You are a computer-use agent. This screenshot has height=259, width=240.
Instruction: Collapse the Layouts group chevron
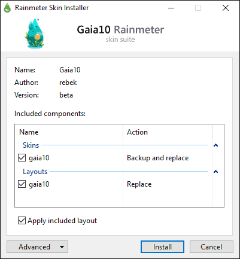coord(215,172)
